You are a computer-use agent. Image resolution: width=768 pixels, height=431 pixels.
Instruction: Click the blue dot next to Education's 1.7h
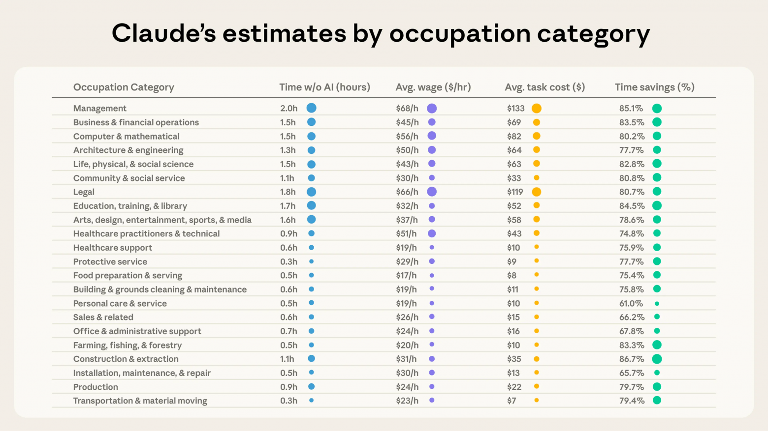tap(311, 206)
